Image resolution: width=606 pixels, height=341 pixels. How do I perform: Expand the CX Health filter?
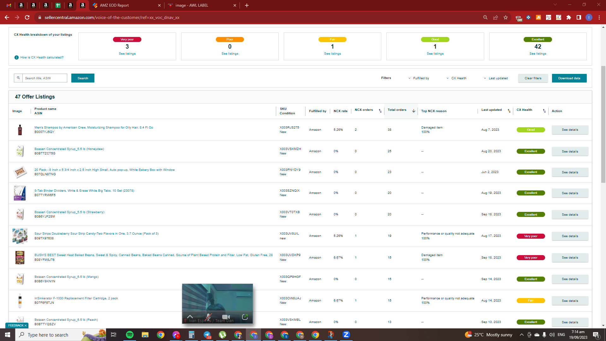(x=456, y=78)
